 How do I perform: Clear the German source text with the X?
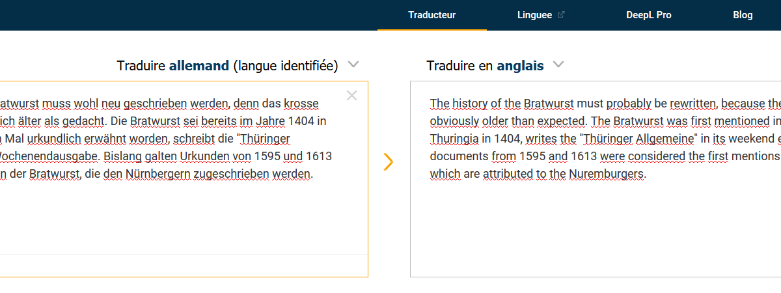point(352,96)
